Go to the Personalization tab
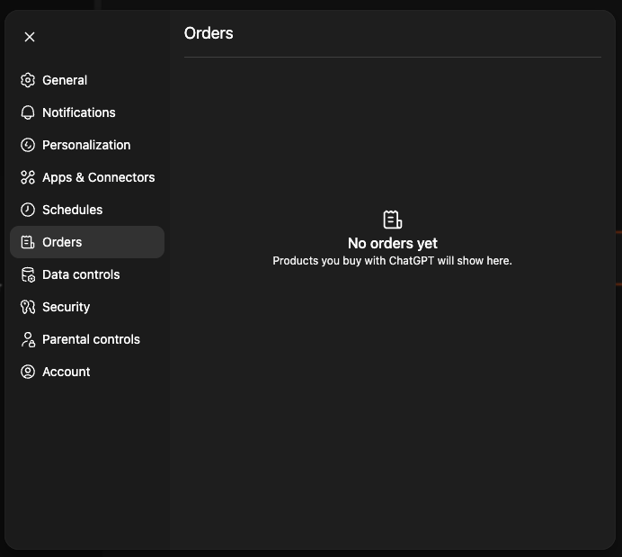 tap(87, 145)
